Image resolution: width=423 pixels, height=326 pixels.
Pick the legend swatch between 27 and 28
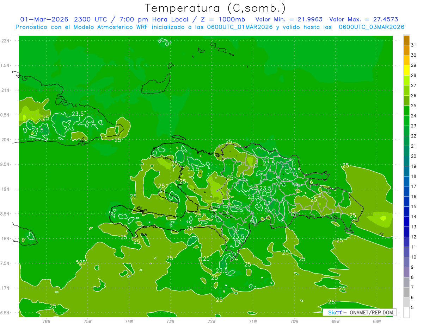pyautogui.click(x=406, y=81)
